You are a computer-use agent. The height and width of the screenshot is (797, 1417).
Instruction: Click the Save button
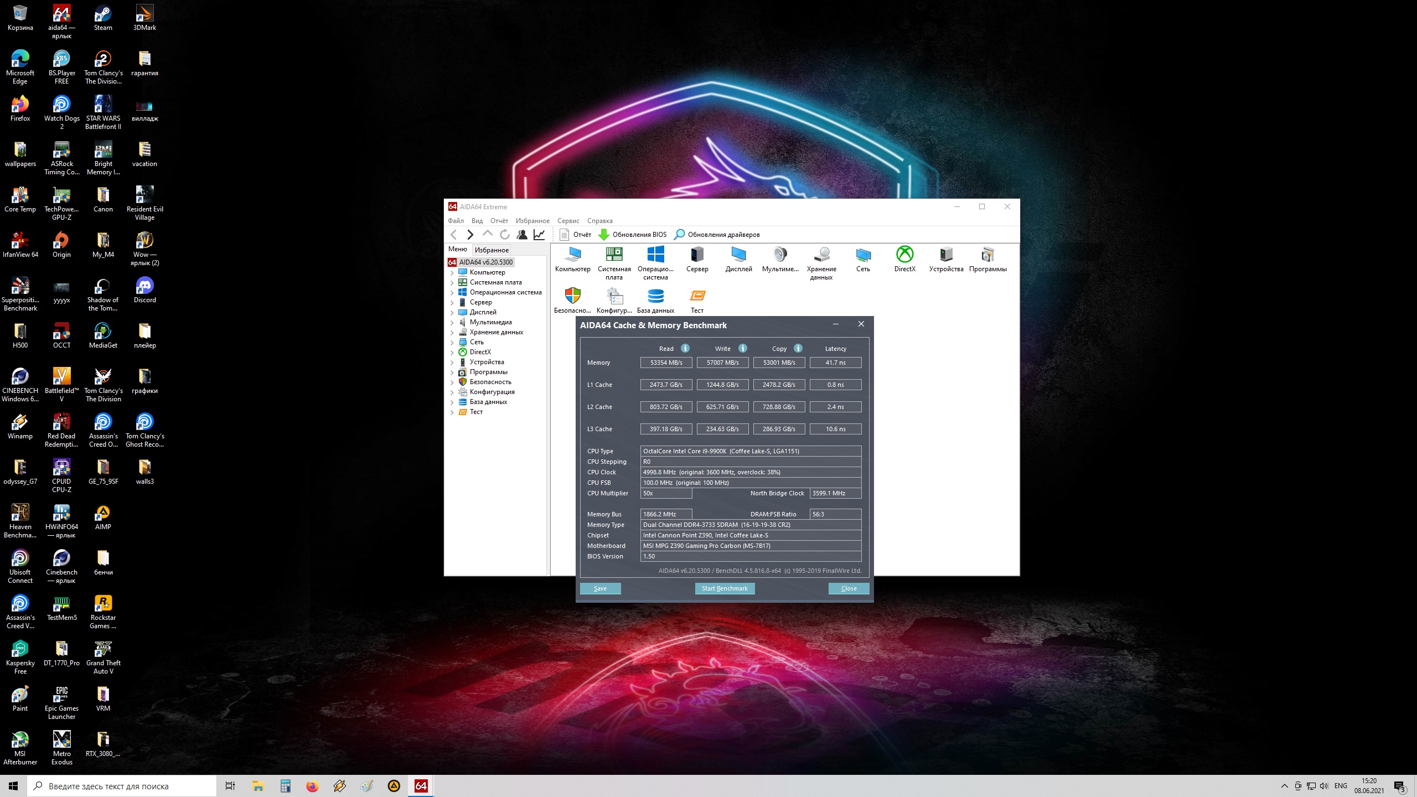600,588
